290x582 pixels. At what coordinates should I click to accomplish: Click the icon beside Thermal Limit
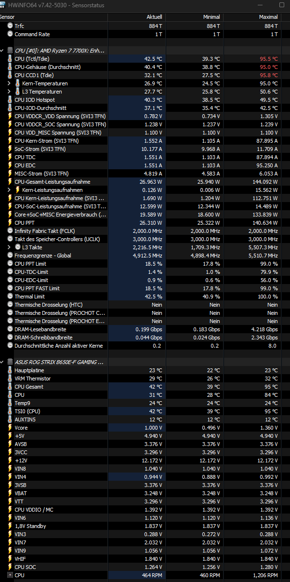(x=10, y=297)
